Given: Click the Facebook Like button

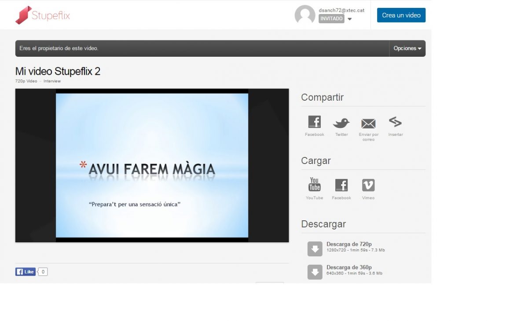Looking at the screenshot, I should click(x=26, y=272).
